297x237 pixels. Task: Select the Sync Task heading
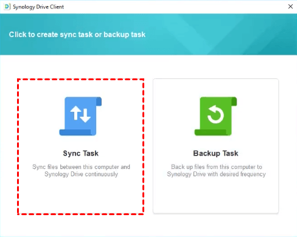81,153
